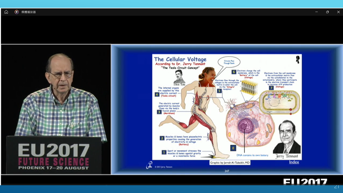The height and width of the screenshot is (193, 343).
Task: Click number 8 box beside DNA label
Action: click(233, 148)
